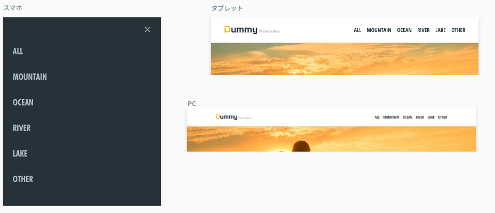Click the tablet sunset hero image
495x213 pixels.
tap(345, 59)
